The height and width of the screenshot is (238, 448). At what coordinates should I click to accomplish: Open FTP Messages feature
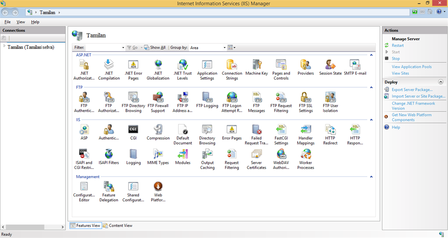point(256,102)
